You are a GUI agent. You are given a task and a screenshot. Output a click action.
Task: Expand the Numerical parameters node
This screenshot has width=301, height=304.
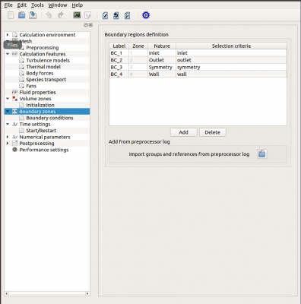click(x=8, y=137)
